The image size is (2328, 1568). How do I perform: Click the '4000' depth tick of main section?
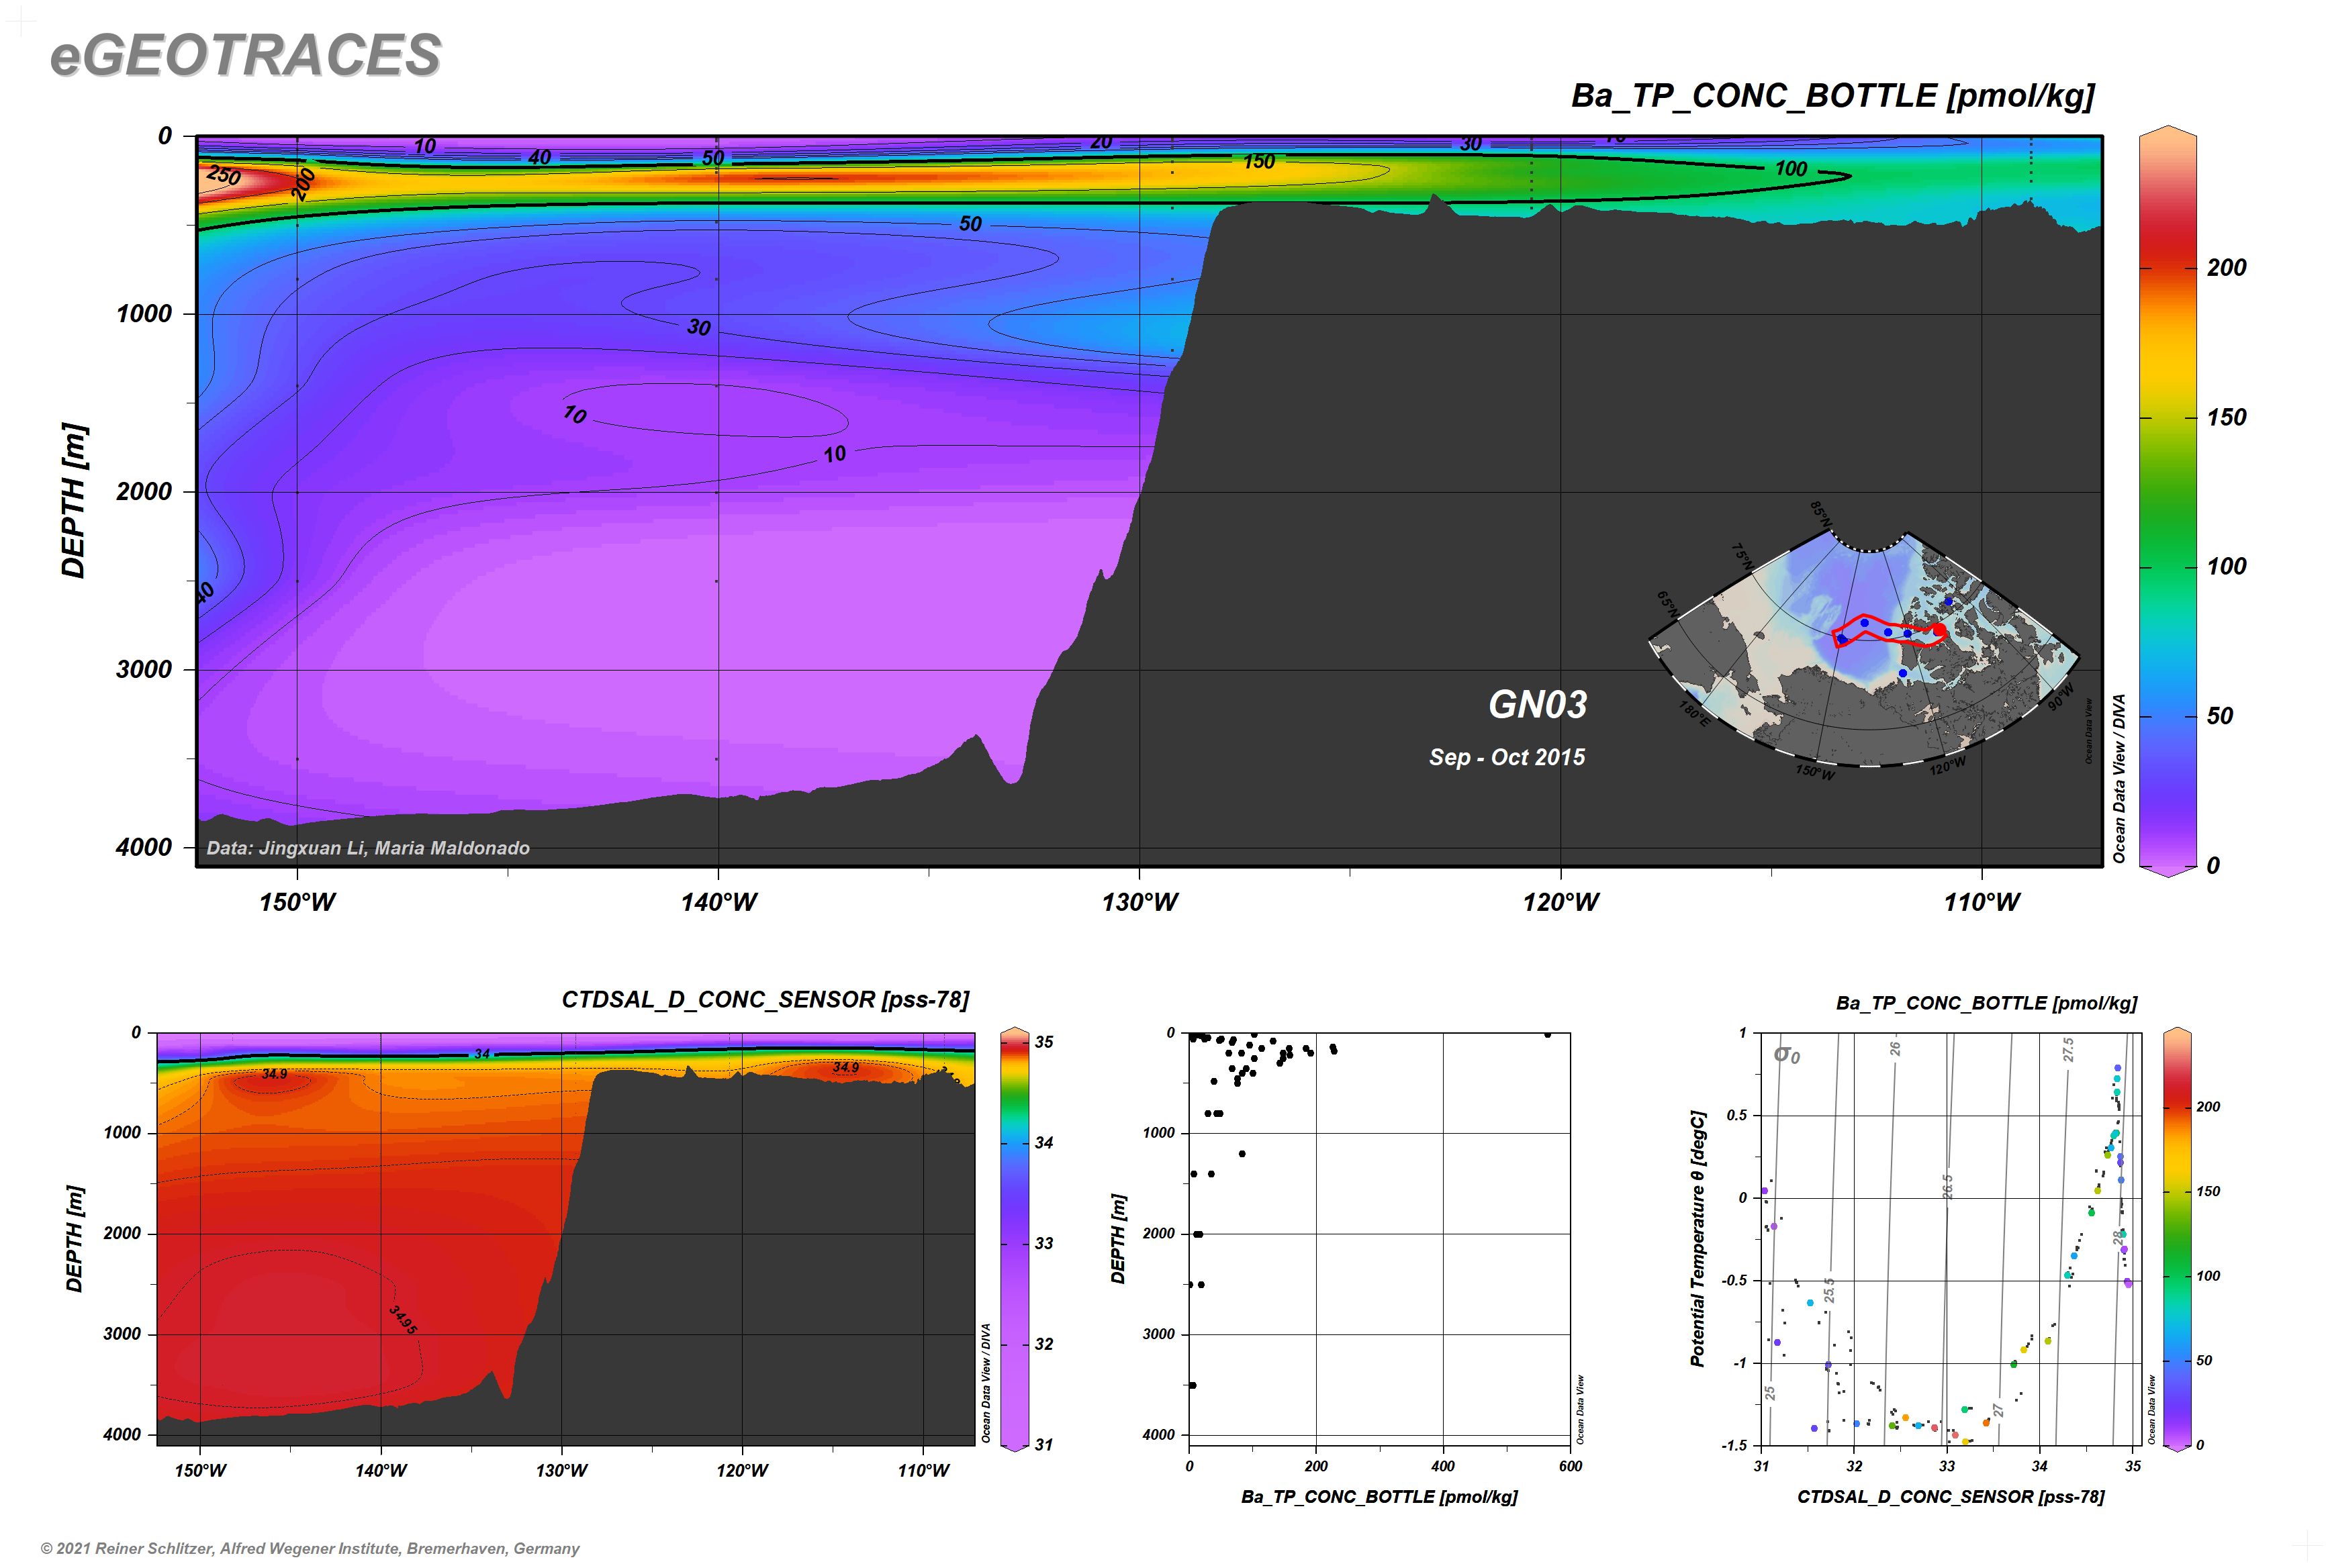click(144, 847)
